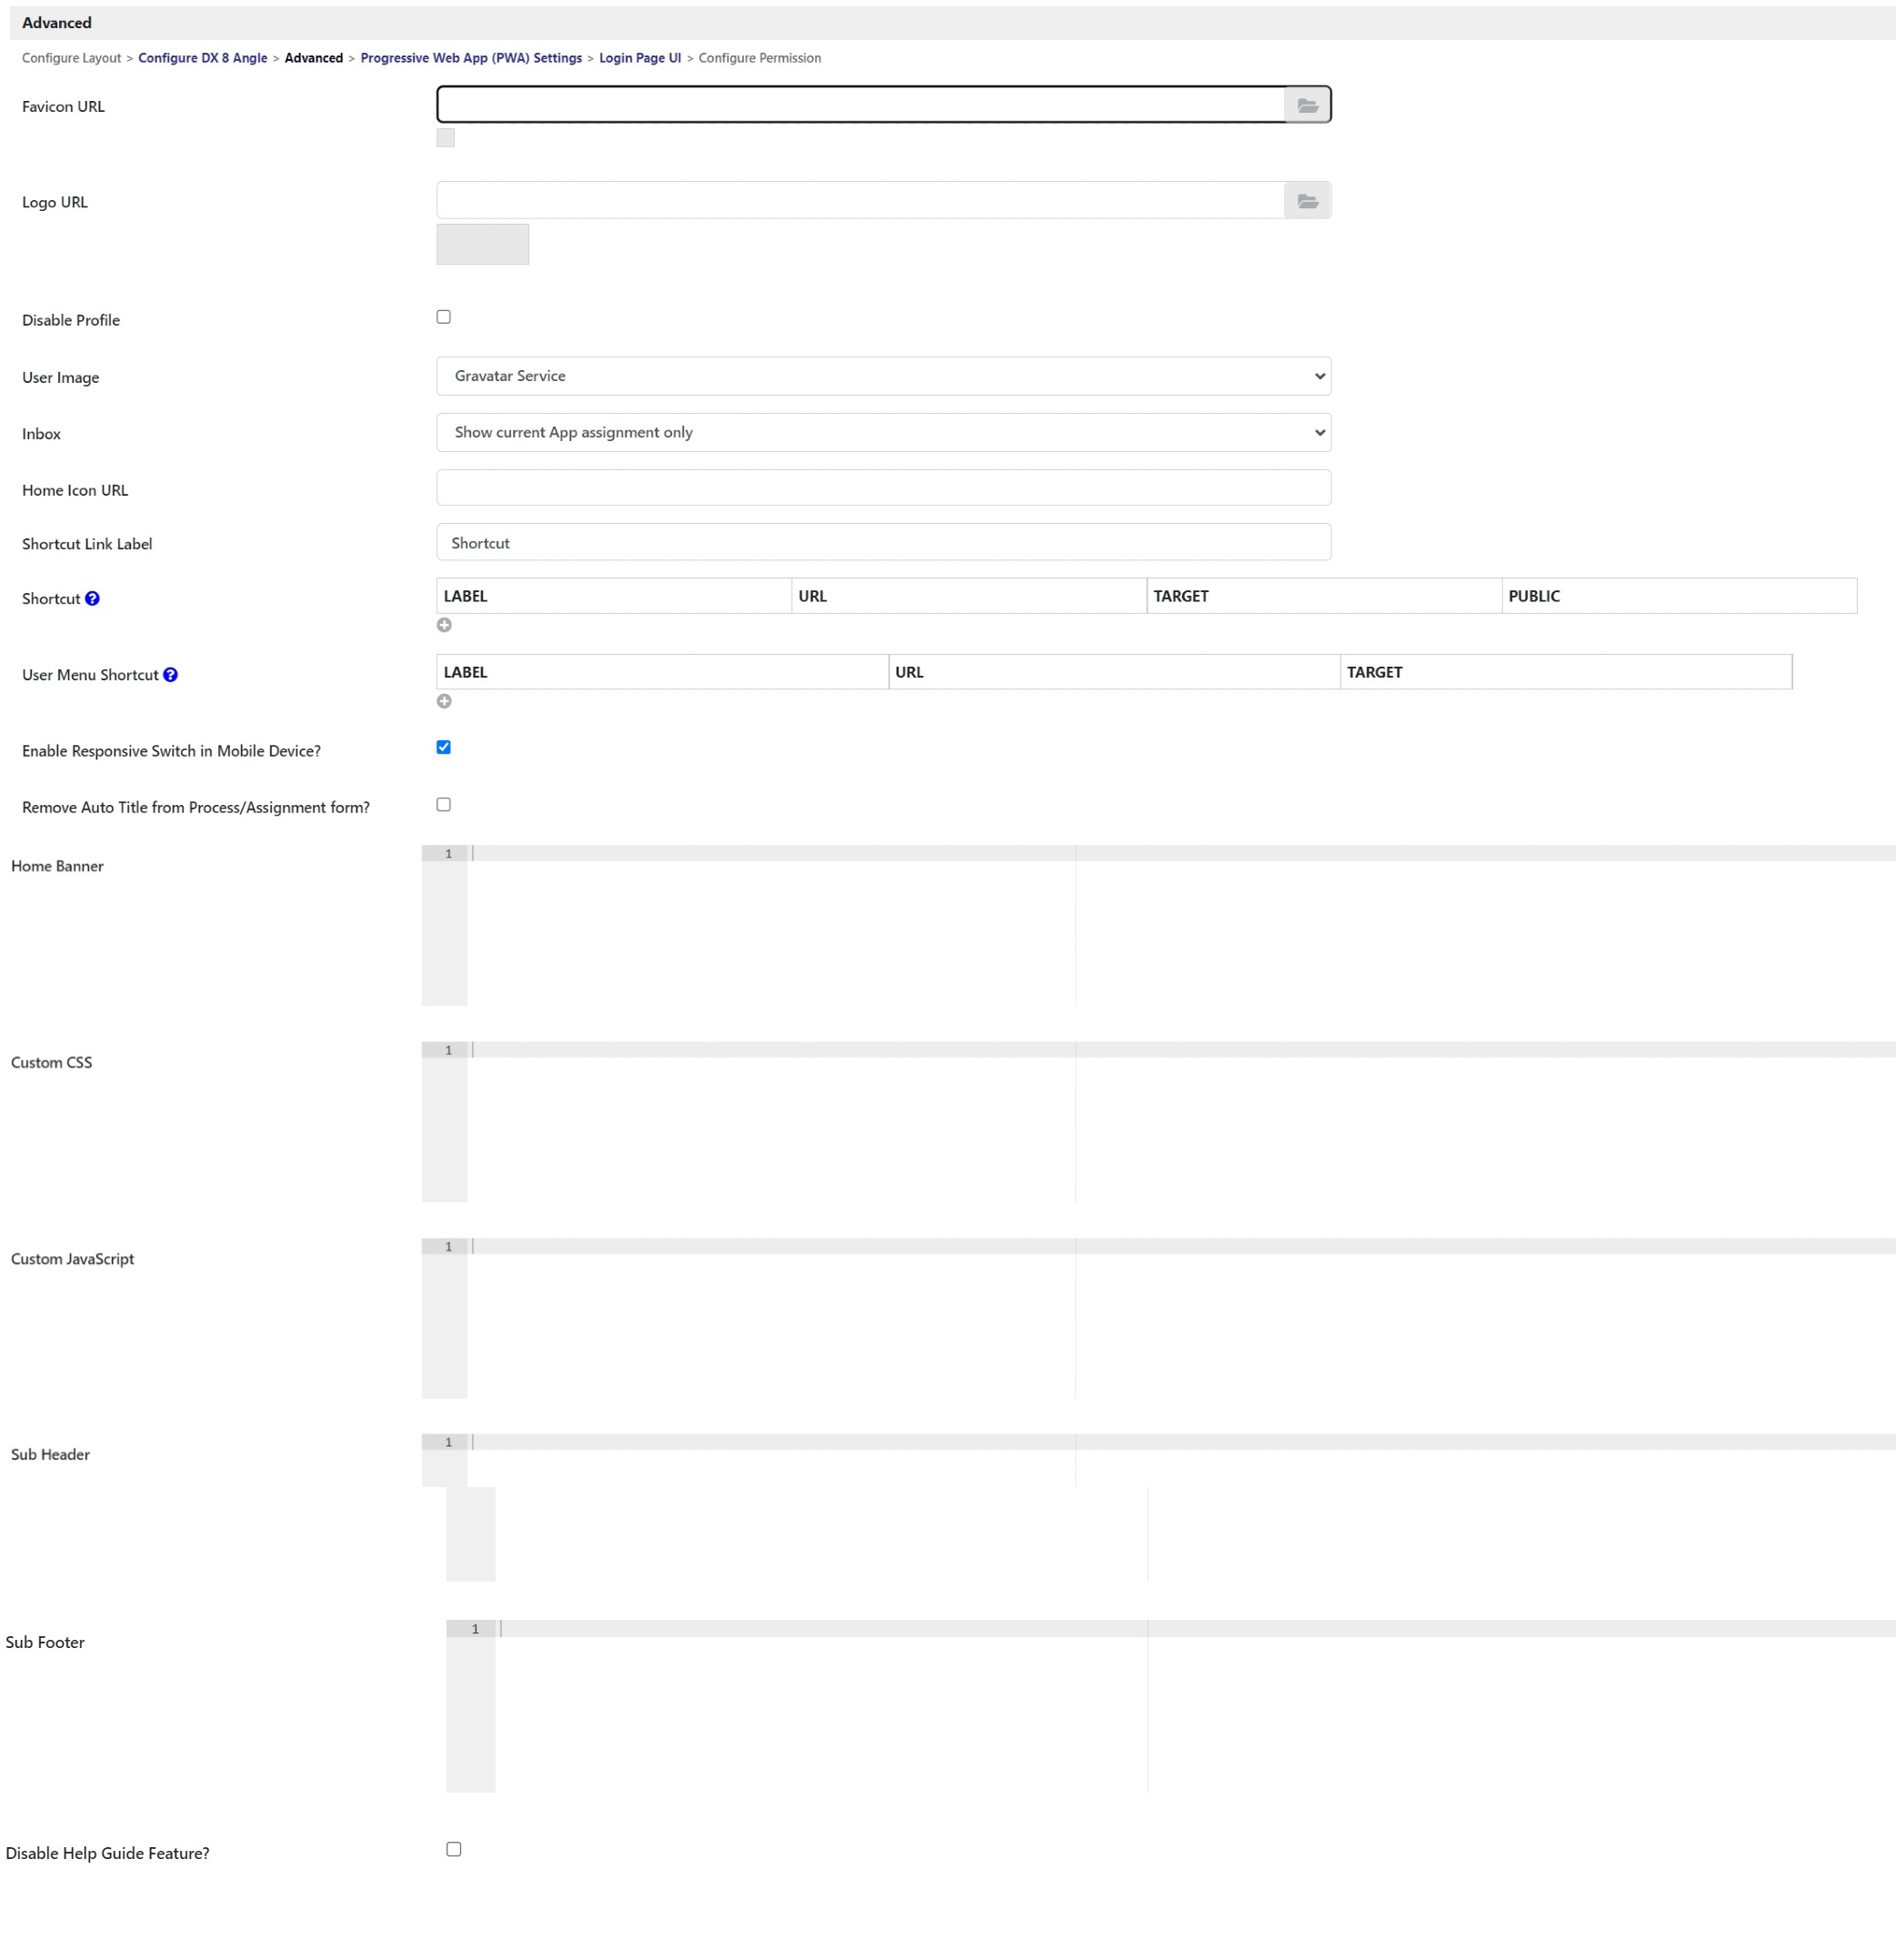This screenshot has width=1896, height=1960.
Task: Go to Configure DX 8 Angle breadcrumb
Action: pos(202,58)
